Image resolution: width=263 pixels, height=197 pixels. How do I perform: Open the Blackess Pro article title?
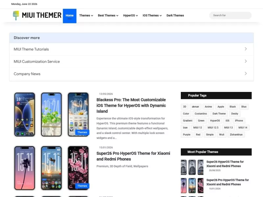tap(131, 105)
